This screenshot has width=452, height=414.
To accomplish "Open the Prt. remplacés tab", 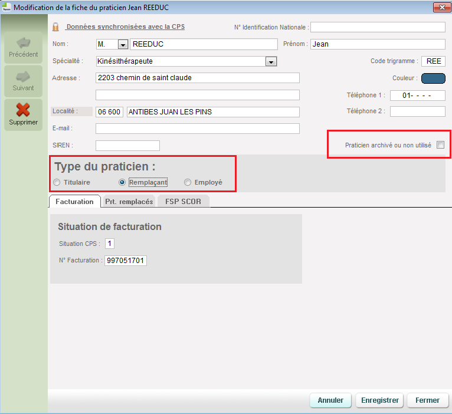I will click(129, 201).
